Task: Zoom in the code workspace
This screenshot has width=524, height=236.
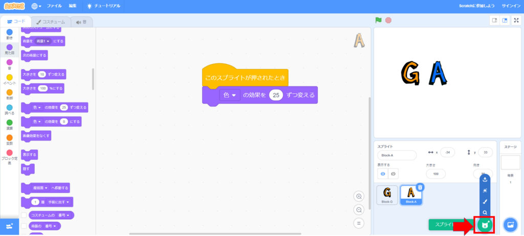Action: click(x=359, y=197)
